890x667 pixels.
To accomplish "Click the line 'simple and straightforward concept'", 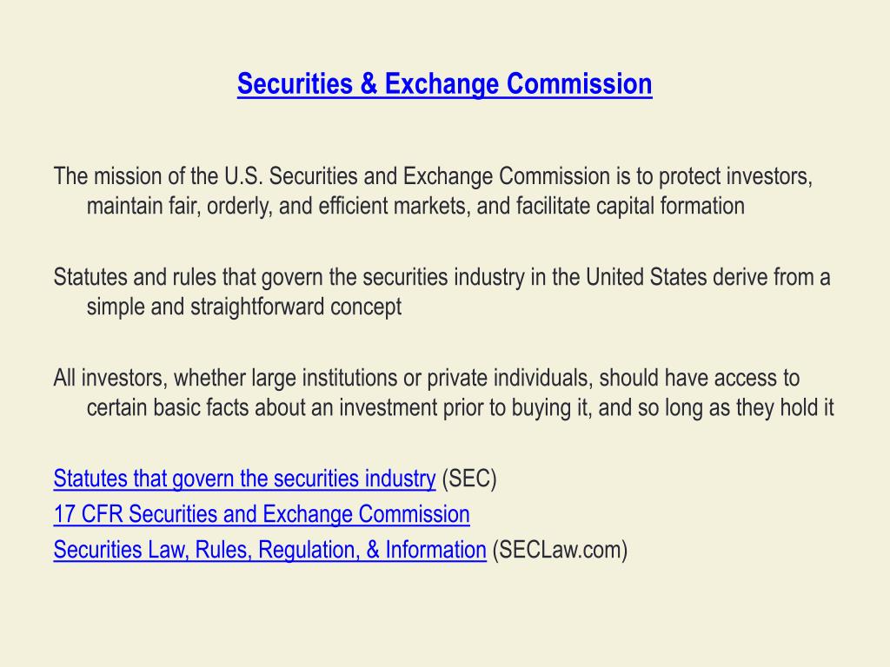I will coord(244,307).
